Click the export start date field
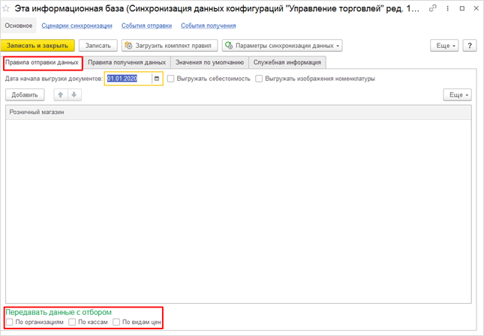Viewport: 484px width, 336px height. [128, 79]
